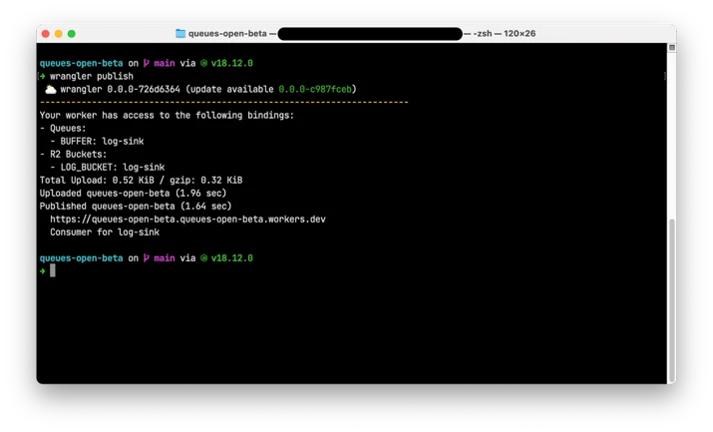713x432 pixels.
Task: Click the yellow minimize window button
Action: pyautogui.click(x=59, y=34)
